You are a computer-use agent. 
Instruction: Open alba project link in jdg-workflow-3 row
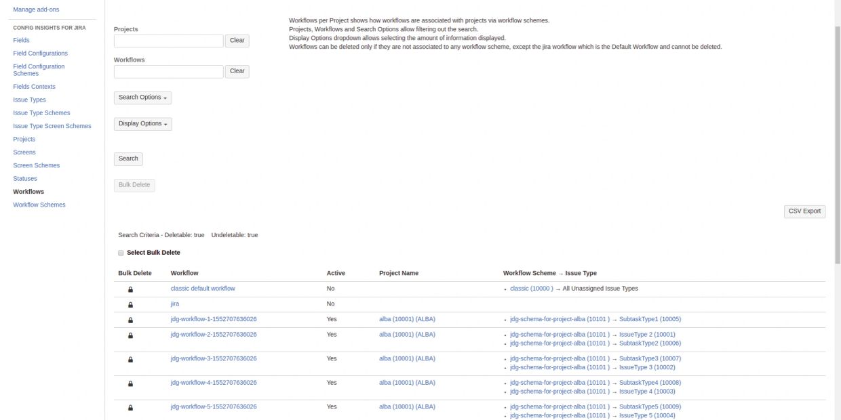(x=407, y=358)
